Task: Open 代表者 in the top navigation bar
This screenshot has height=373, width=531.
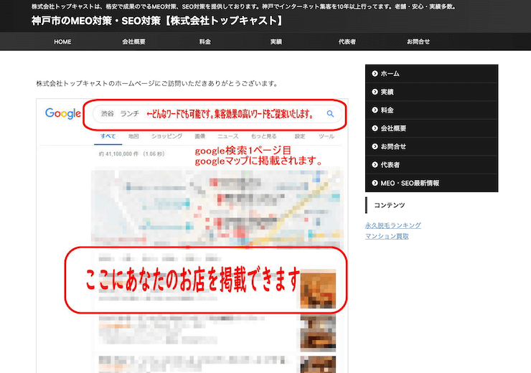Action: (x=347, y=42)
